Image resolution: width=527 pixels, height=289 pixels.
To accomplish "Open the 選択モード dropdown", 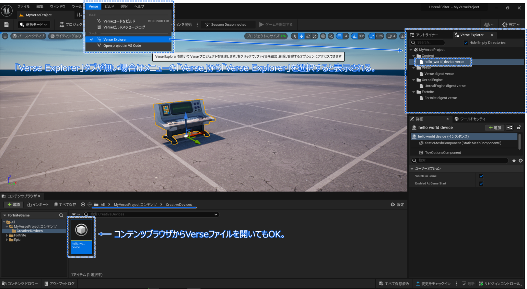I will coord(34,24).
